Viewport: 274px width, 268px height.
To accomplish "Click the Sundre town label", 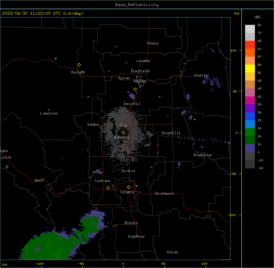I will point(93,124).
